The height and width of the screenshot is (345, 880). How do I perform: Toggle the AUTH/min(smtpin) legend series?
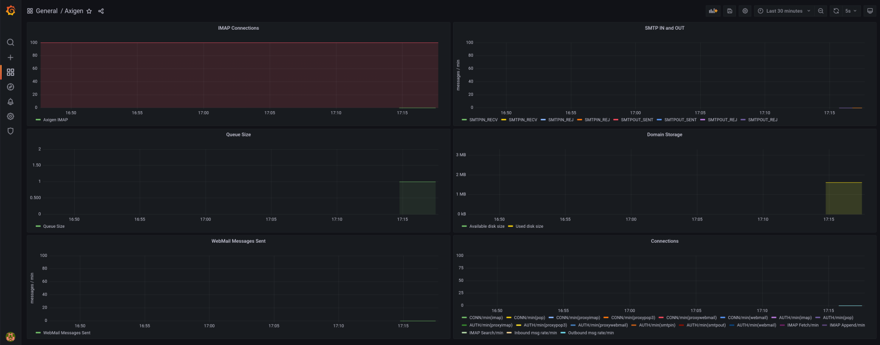(x=657, y=325)
